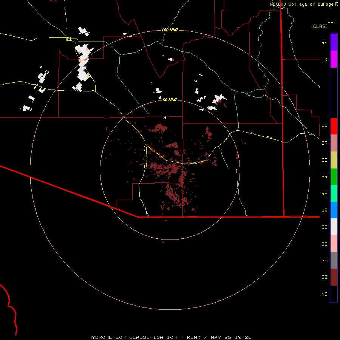Screen dimensions: 340x340
Task: Click the RF purple legend swatch
Action: 334,42
